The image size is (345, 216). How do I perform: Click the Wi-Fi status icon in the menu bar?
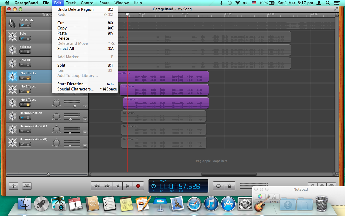coord(237,3)
